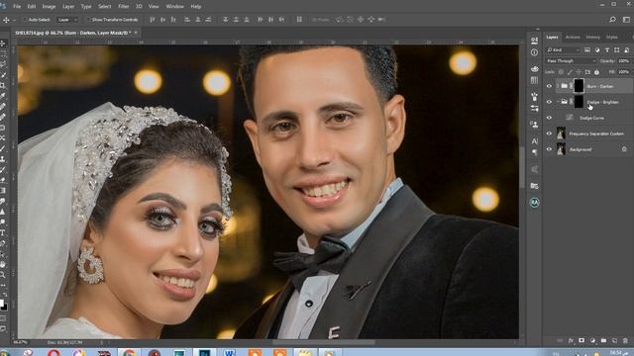Image resolution: width=634 pixels, height=356 pixels.
Task: Filter layers by smart objects icon
Action: click(x=626, y=49)
